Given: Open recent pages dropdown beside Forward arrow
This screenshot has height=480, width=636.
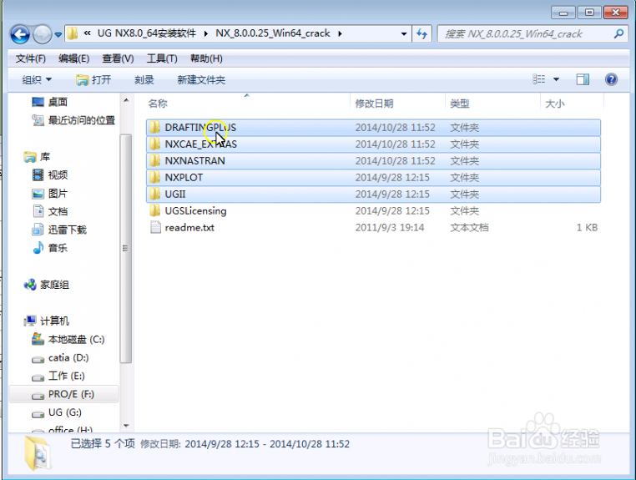Looking at the screenshot, I should pos(58,35).
